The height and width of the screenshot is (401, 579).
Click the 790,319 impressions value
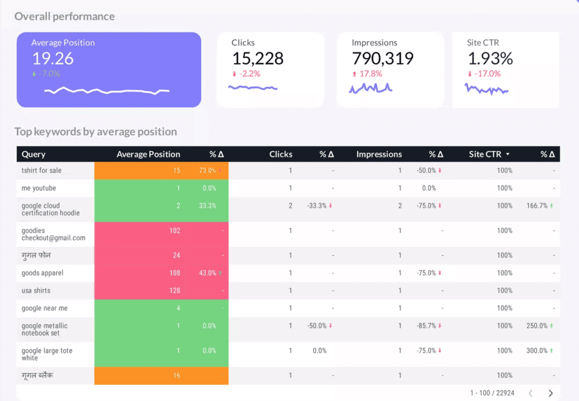click(383, 58)
